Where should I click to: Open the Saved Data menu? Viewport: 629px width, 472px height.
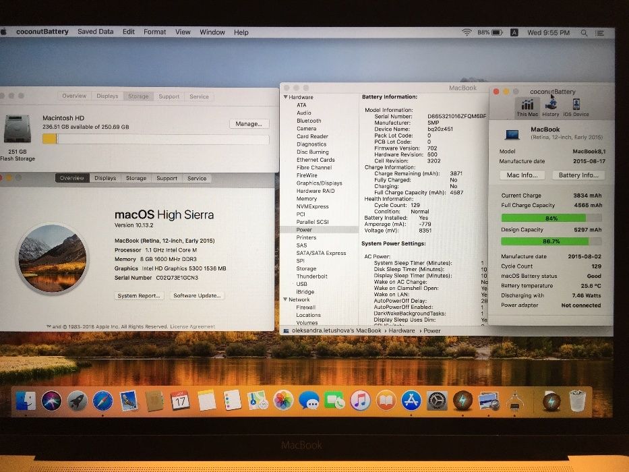point(96,32)
